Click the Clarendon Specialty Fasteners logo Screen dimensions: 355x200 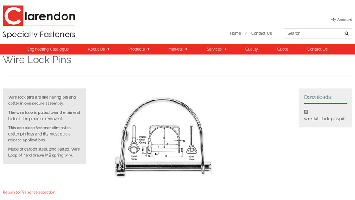(x=39, y=22)
